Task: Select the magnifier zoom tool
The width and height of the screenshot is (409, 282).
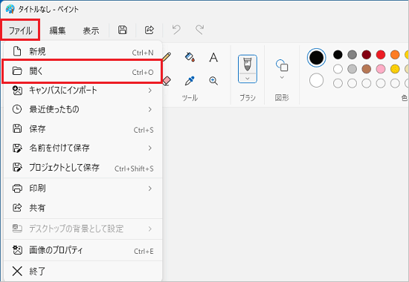Action: tap(213, 81)
